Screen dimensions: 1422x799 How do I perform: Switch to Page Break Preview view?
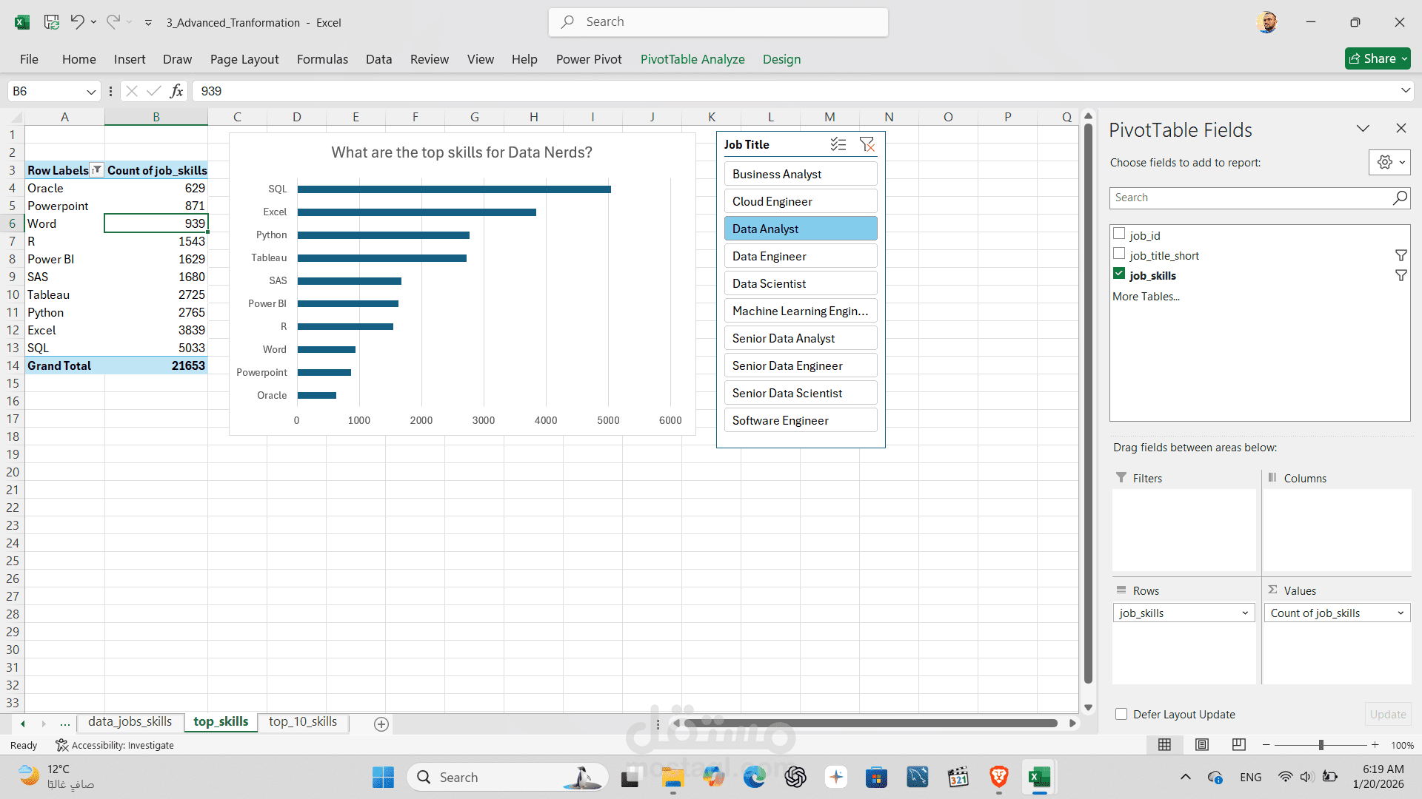[1238, 745]
